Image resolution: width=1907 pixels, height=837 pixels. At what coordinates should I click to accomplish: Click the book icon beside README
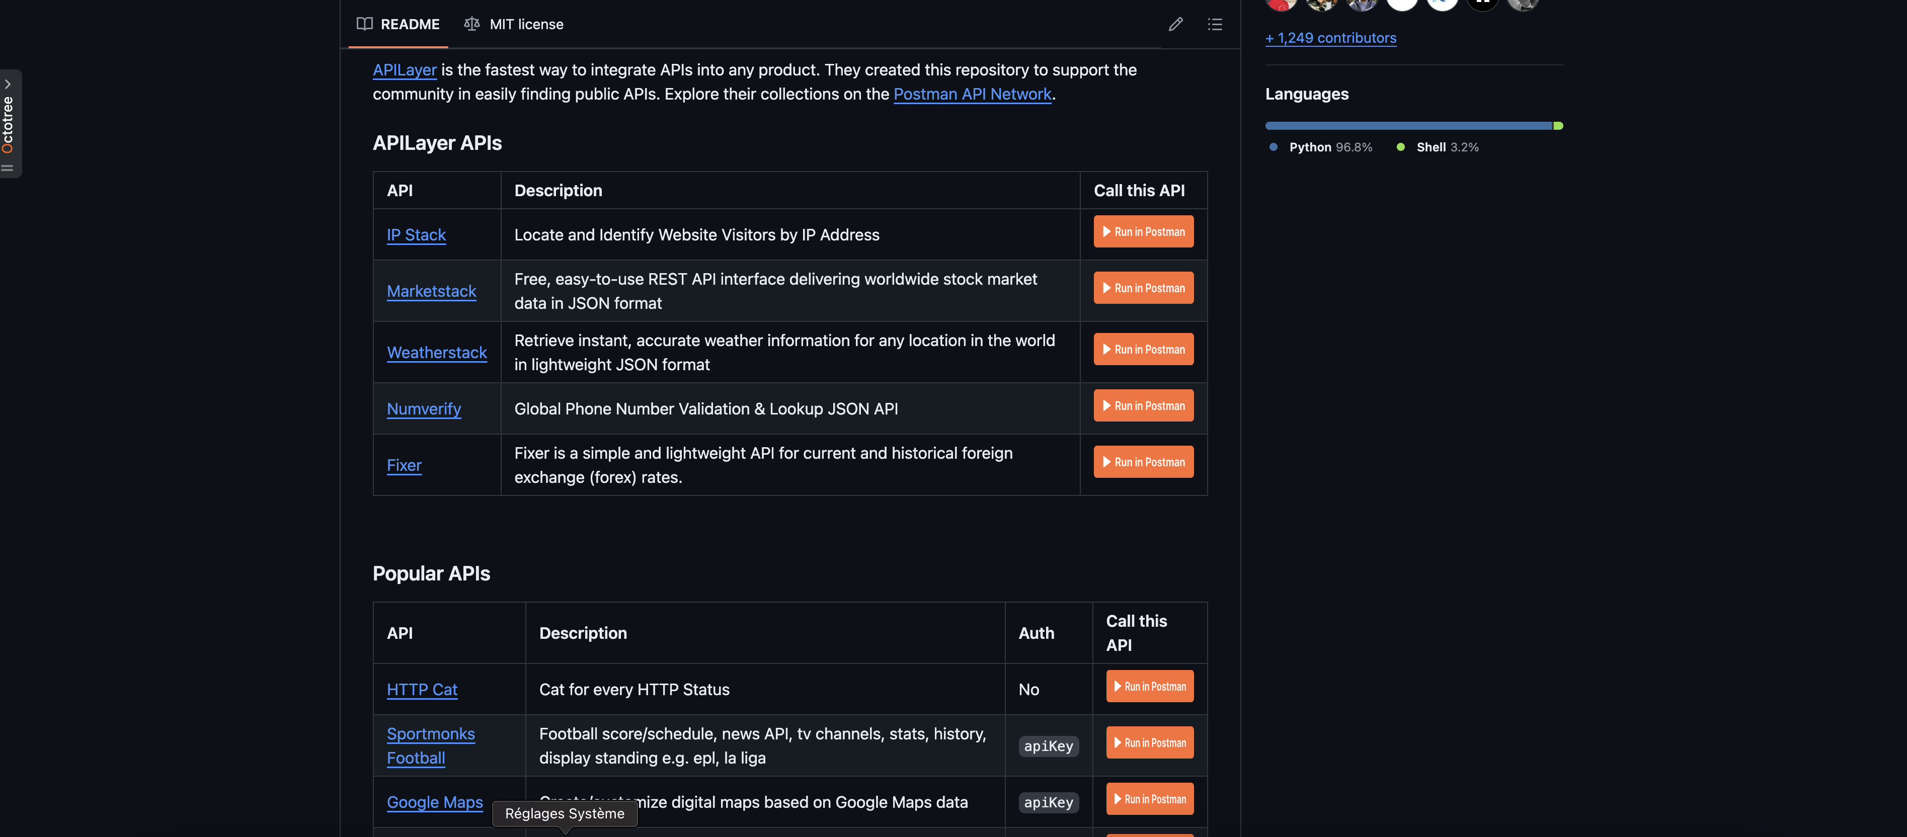click(x=364, y=25)
